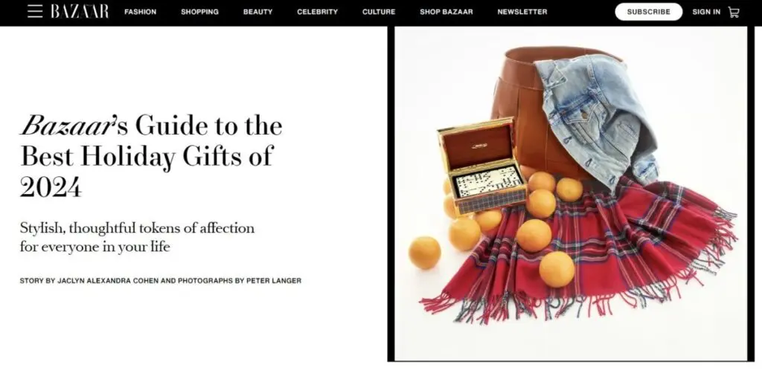Select Beauty in the top navigation

tap(257, 12)
